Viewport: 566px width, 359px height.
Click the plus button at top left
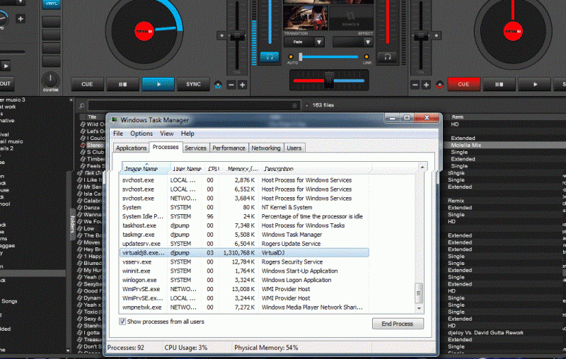21,19
